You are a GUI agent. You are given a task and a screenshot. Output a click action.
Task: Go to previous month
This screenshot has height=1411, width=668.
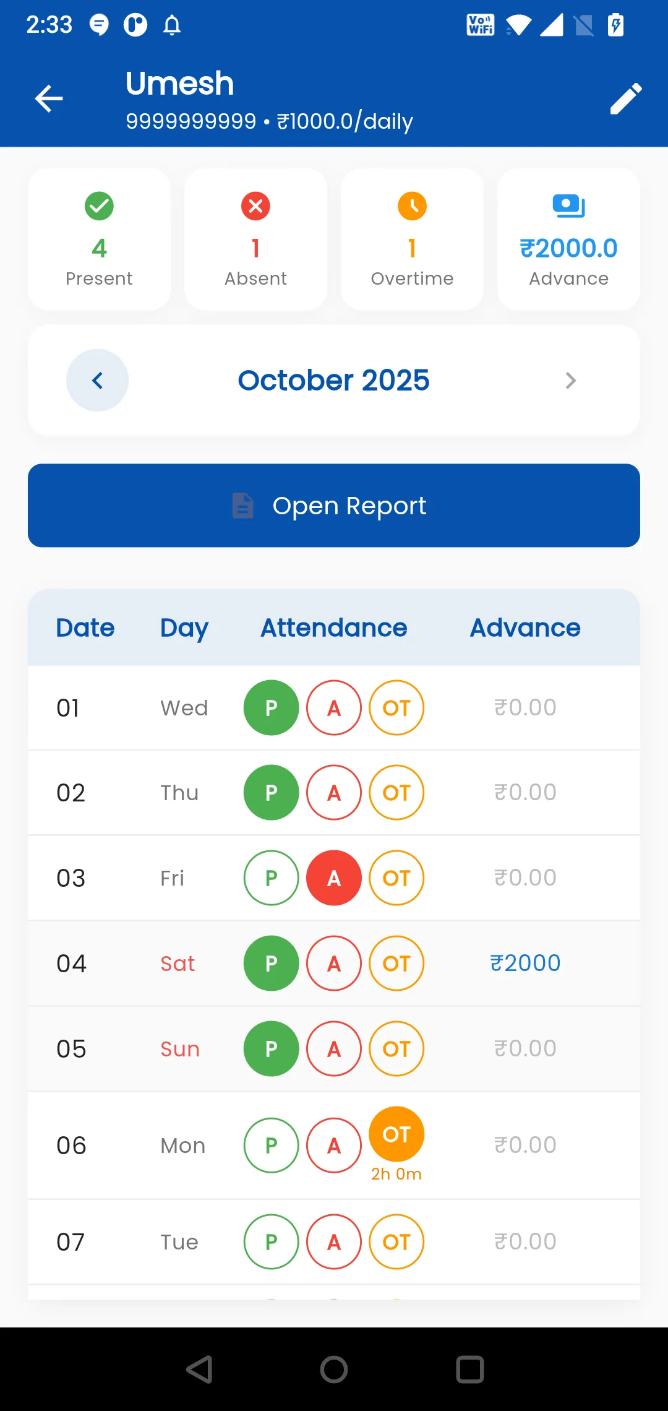pos(98,380)
